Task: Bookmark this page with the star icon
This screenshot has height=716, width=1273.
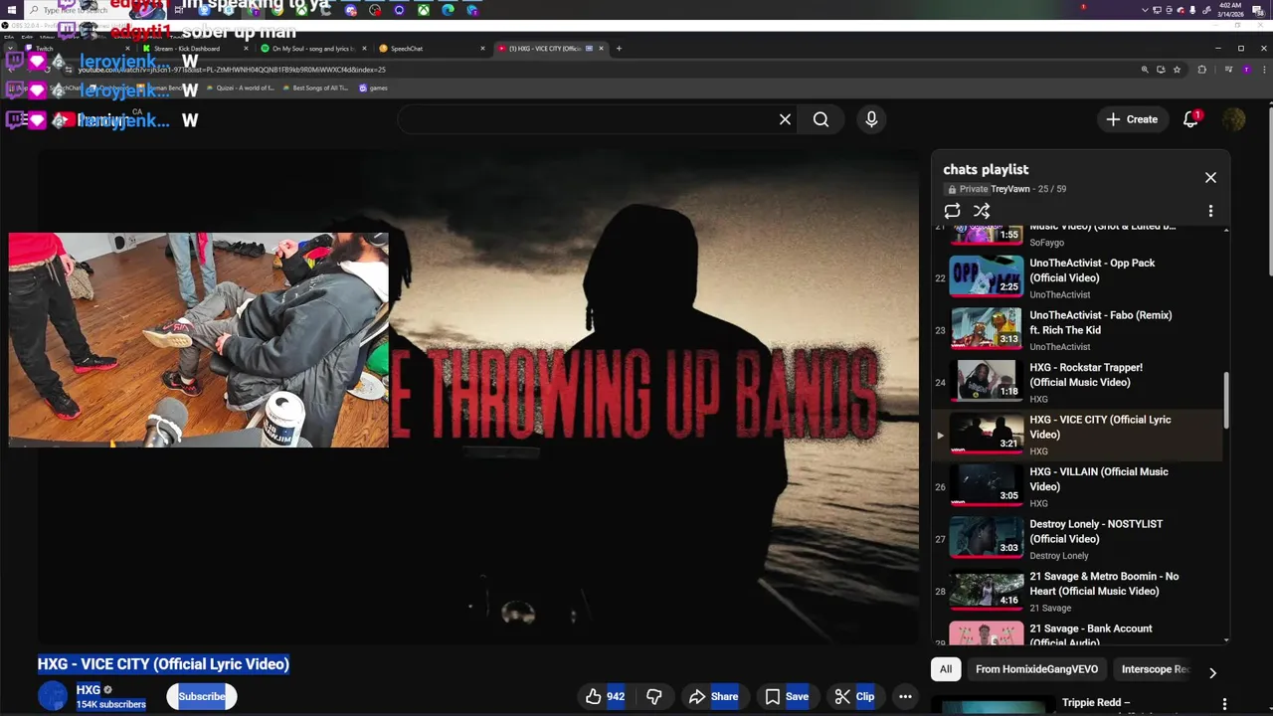Action: [1177, 70]
